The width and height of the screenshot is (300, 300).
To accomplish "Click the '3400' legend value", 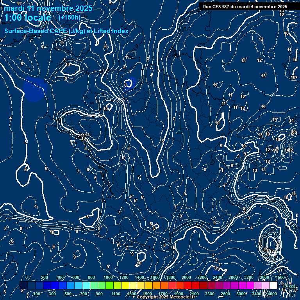I will coord(257,294).
